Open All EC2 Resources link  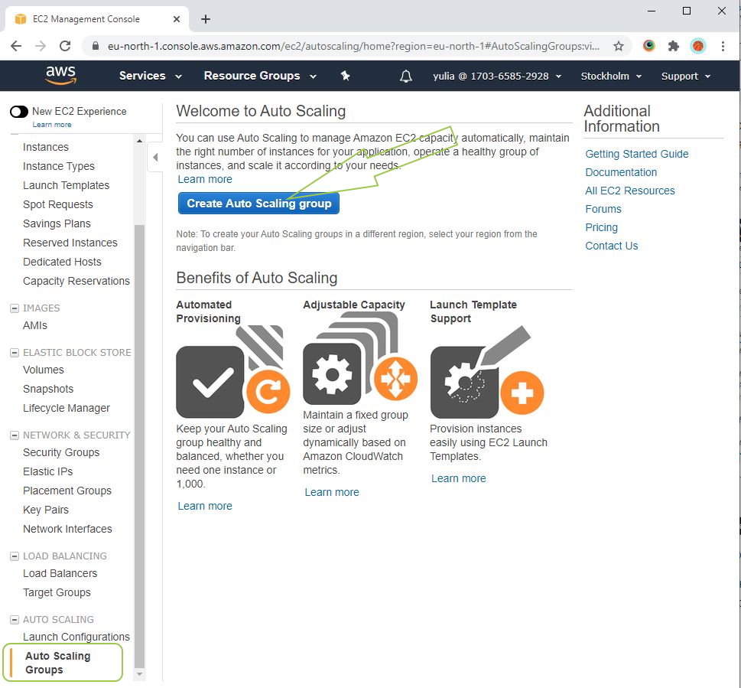630,191
